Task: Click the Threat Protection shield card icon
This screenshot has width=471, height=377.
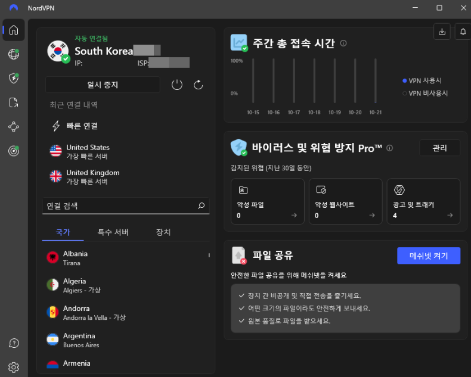Action: [x=239, y=147]
